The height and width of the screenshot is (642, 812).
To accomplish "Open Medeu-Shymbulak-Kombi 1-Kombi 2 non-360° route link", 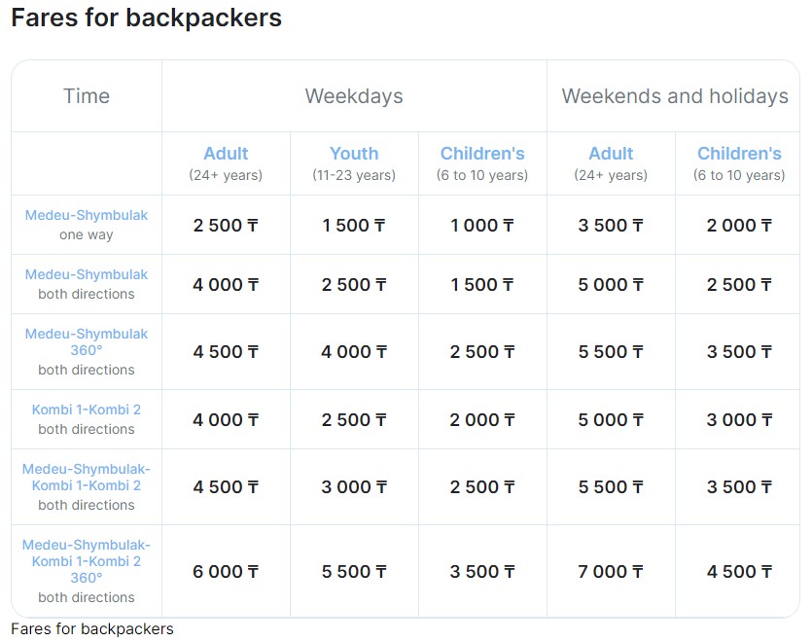I will 87,477.
